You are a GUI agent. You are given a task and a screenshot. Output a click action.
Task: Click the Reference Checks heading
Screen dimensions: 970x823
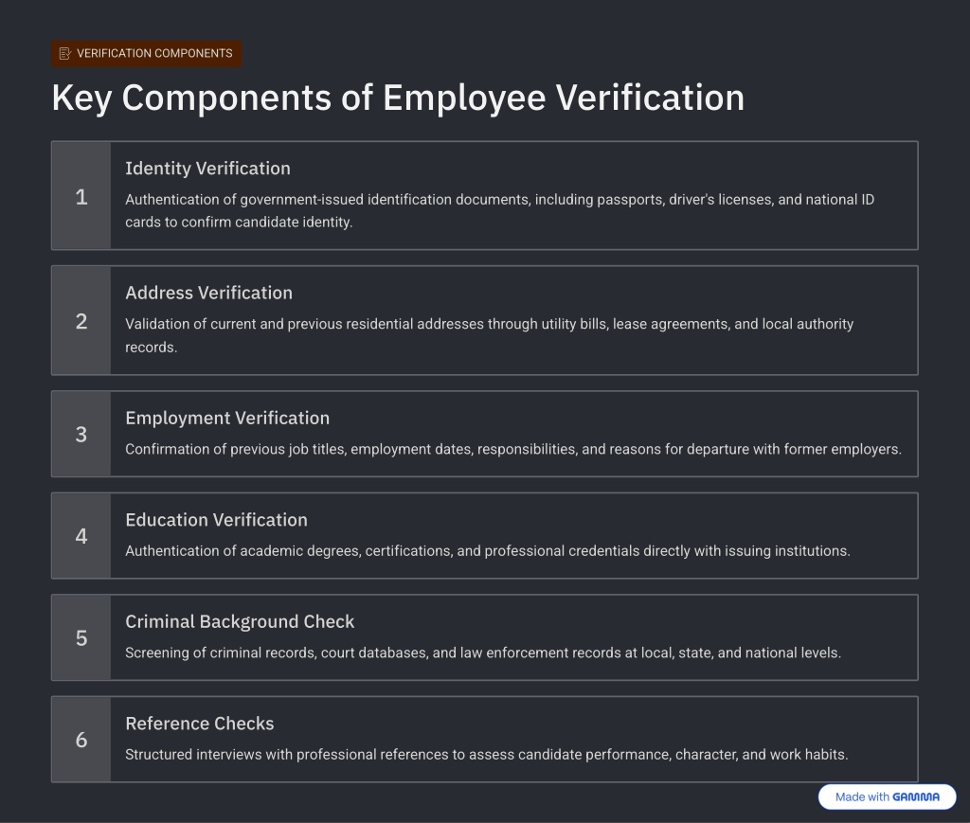(x=199, y=724)
